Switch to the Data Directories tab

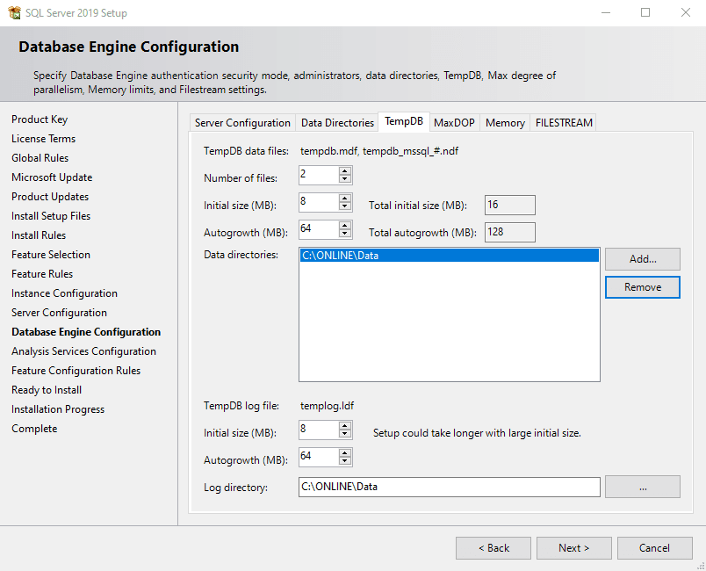(337, 123)
